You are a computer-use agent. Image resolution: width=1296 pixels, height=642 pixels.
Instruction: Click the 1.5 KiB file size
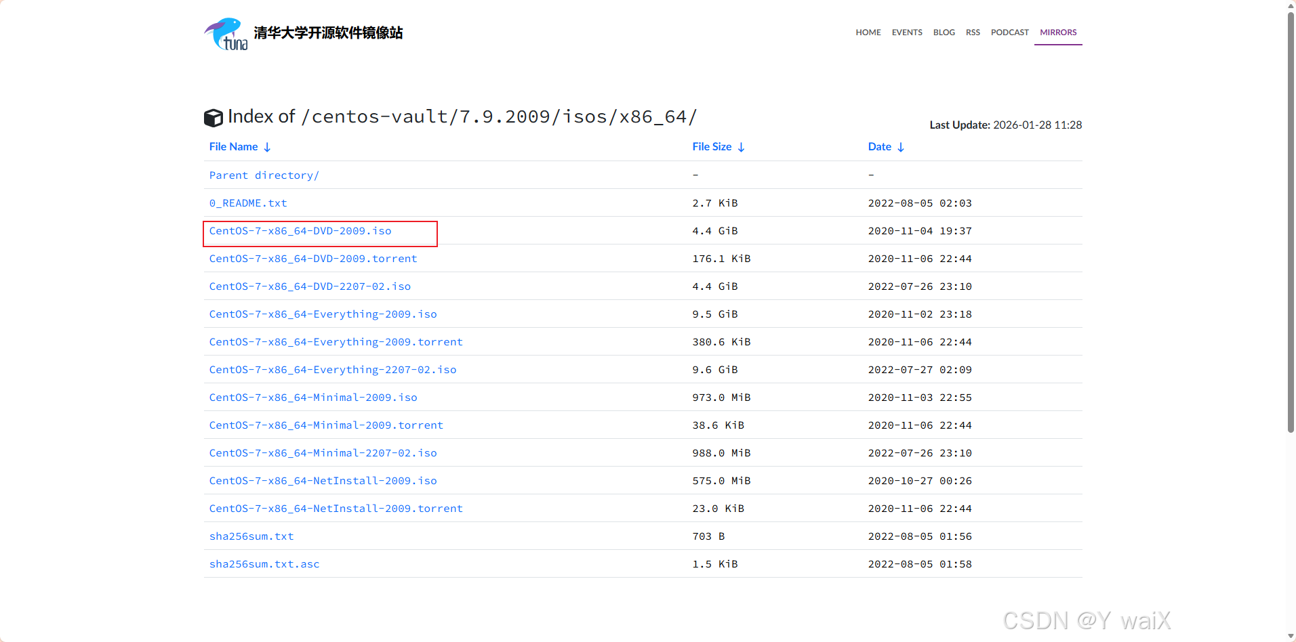point(715,564)
